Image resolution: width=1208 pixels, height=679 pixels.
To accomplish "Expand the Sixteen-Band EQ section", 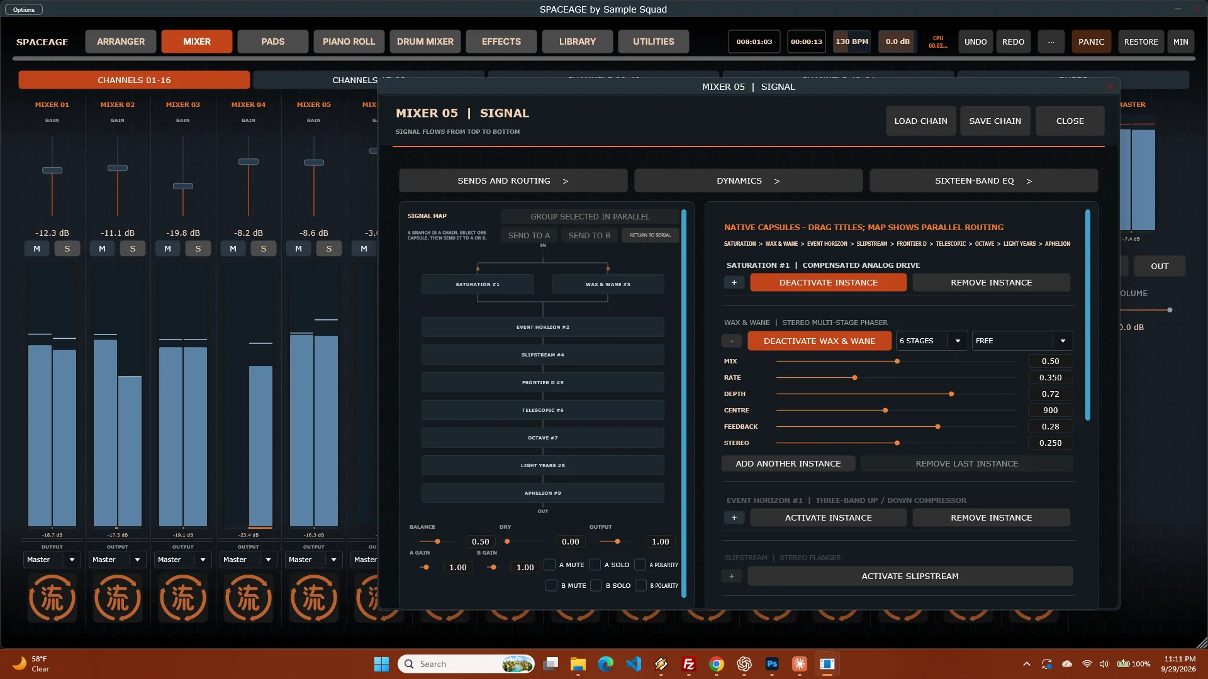I will [x=983, y=180].
